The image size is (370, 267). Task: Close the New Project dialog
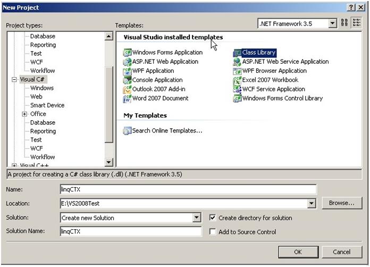point(361,7)
